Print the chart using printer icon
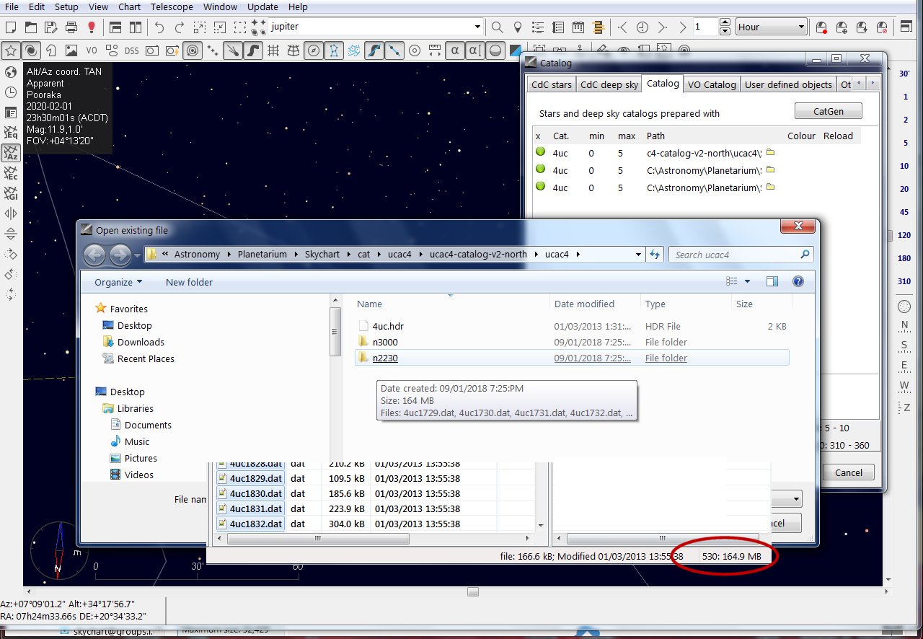 pyautogui.click(x=71, y=27)
